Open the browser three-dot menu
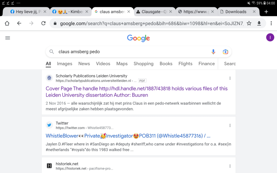277x173 pixels. (271, 23)
